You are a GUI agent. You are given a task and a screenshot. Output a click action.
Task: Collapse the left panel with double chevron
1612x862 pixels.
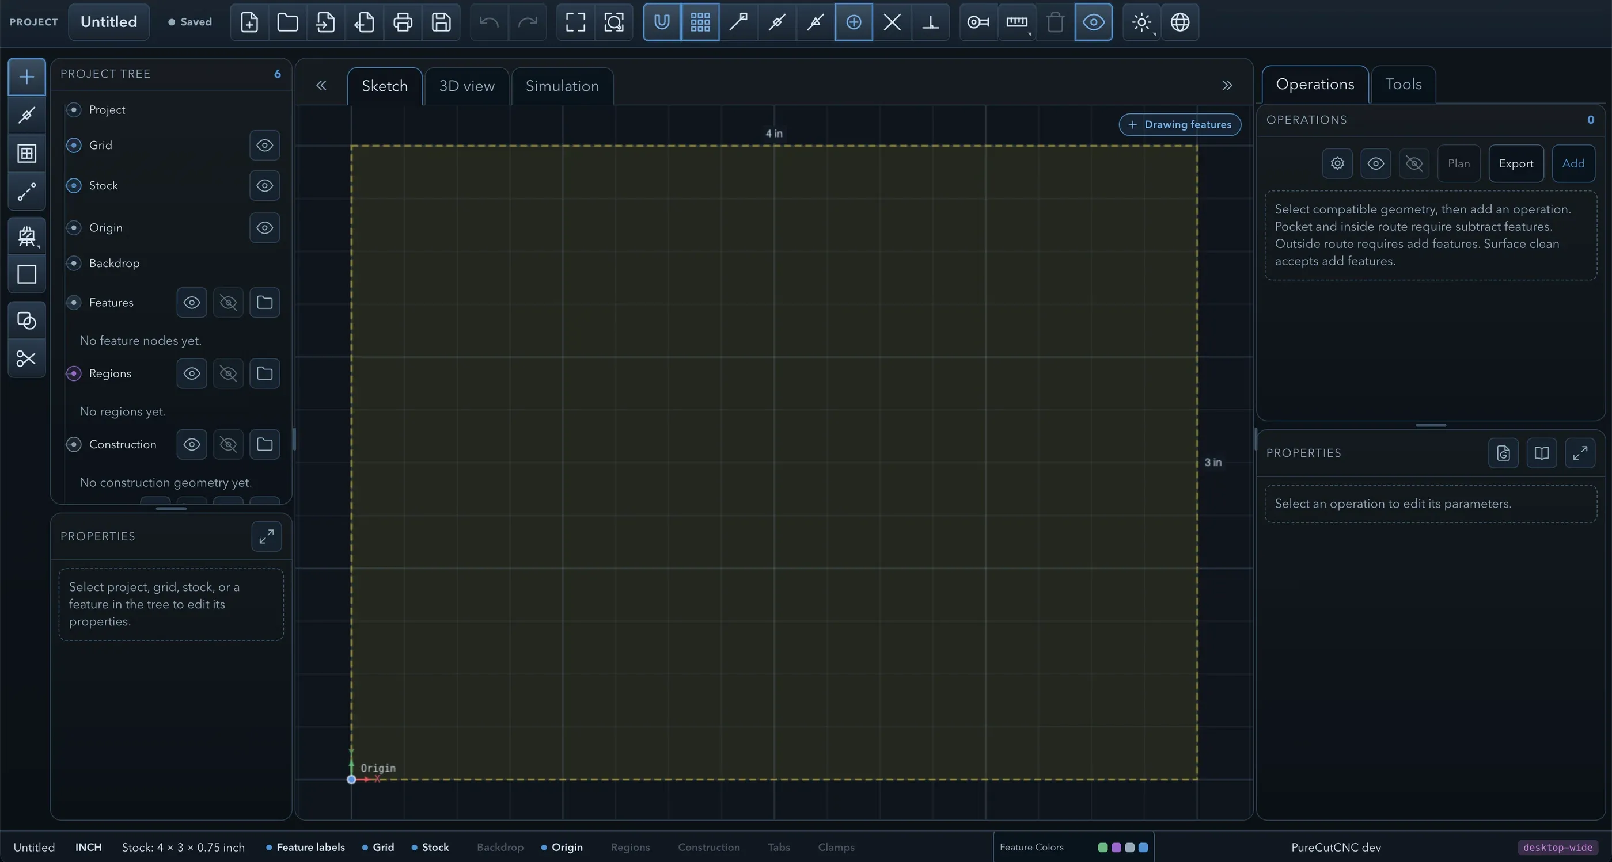(321, 86)
